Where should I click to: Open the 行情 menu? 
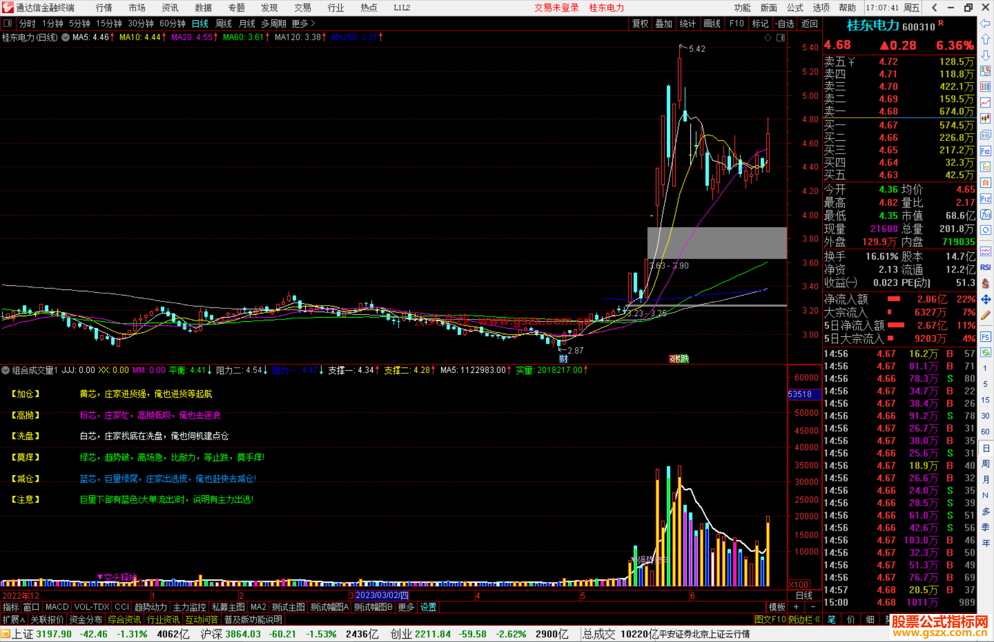click(x=104, y=8)
